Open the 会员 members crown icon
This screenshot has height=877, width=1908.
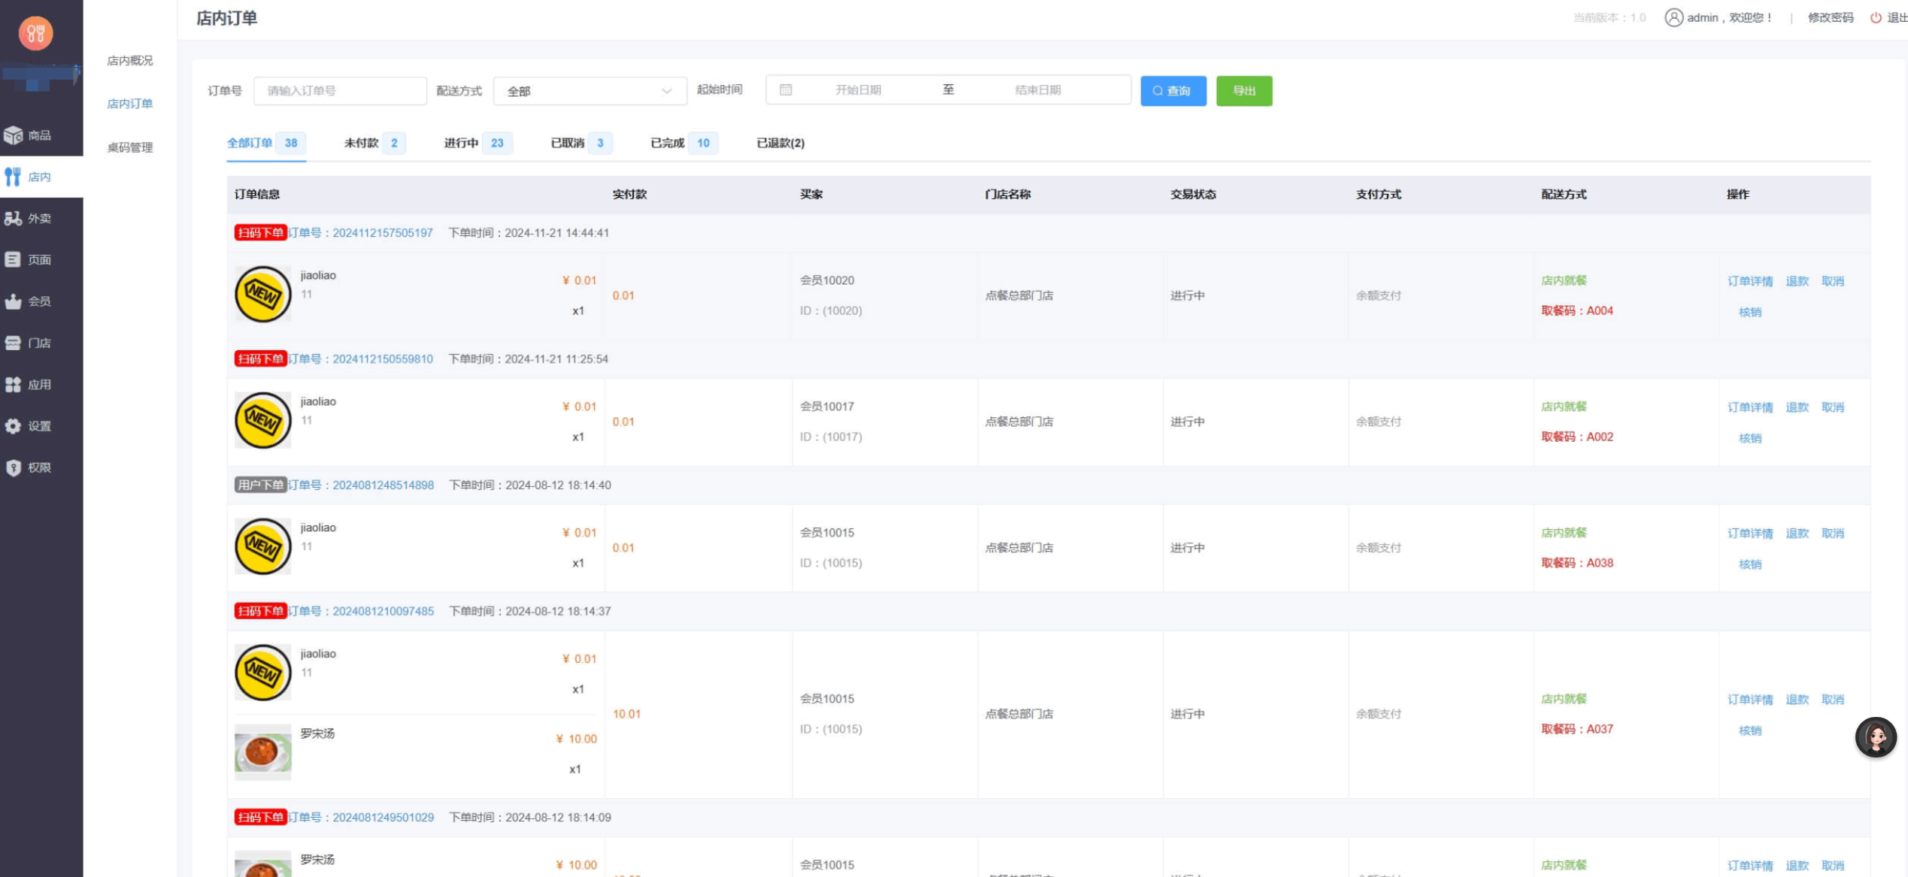tap(14, 301)
